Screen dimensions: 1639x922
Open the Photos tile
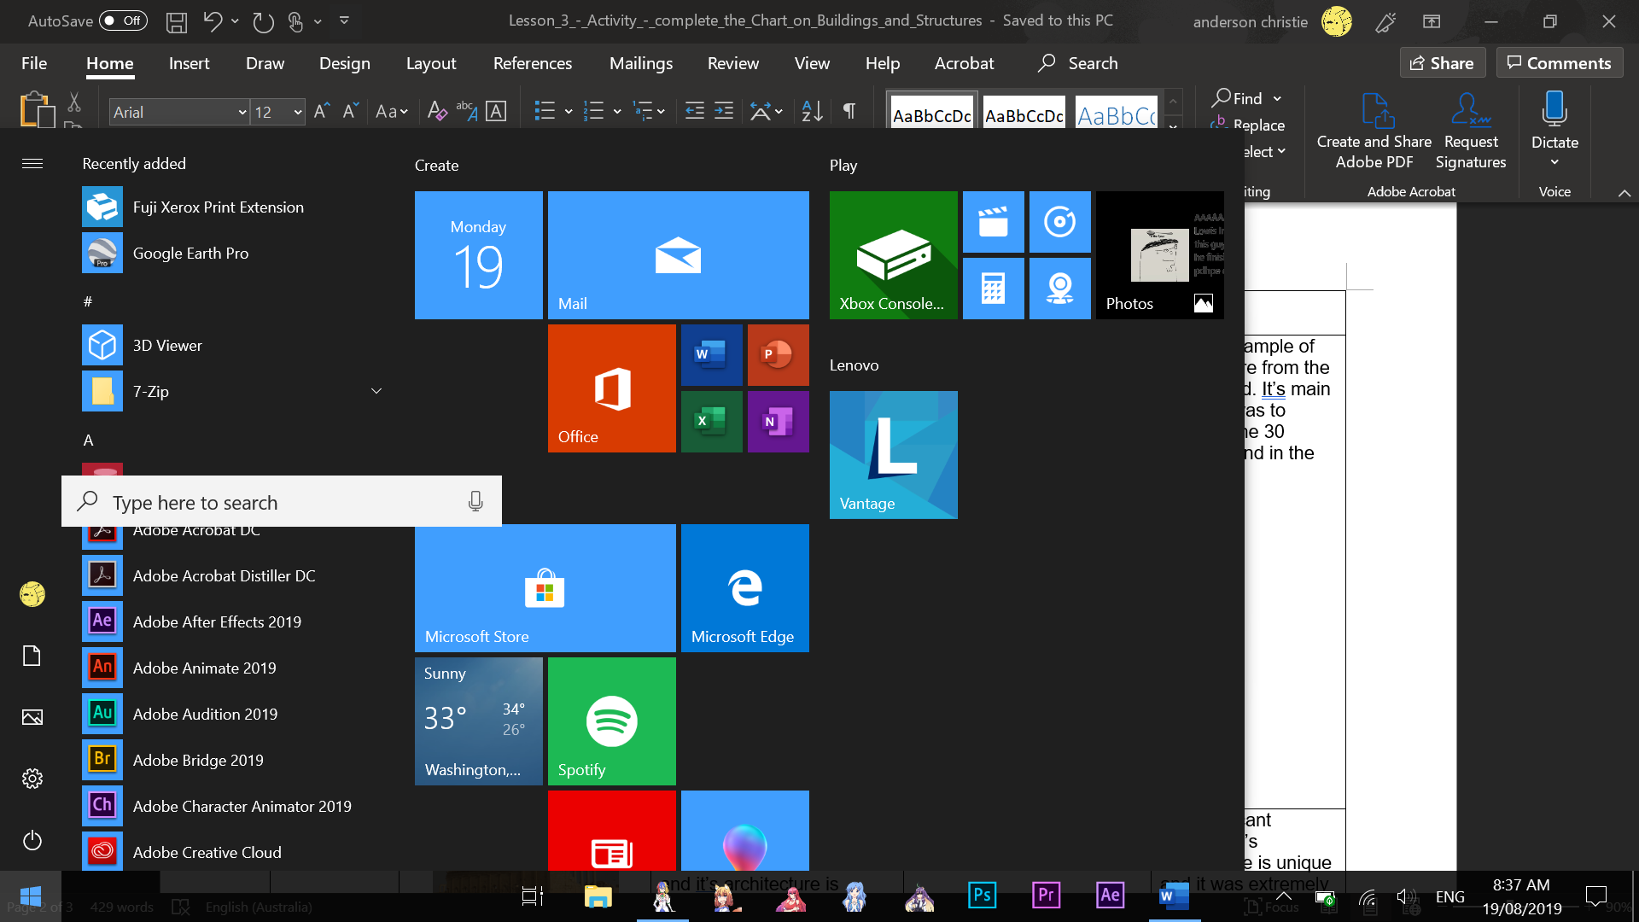1159,255
